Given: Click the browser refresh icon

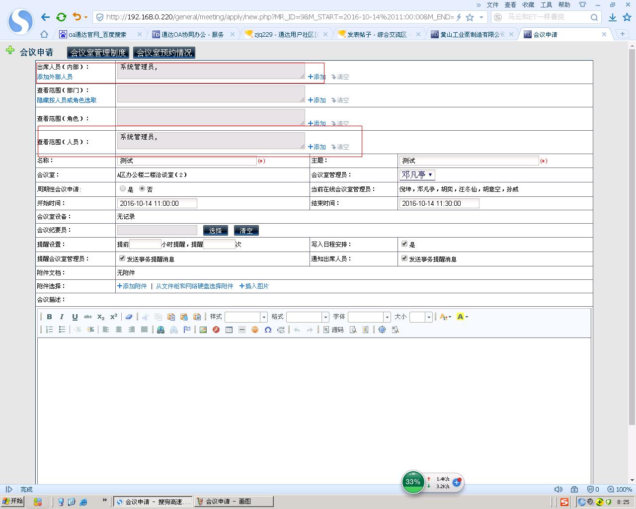Looking at the screenshot, I should pyautogui.click(x=61, y=17).
